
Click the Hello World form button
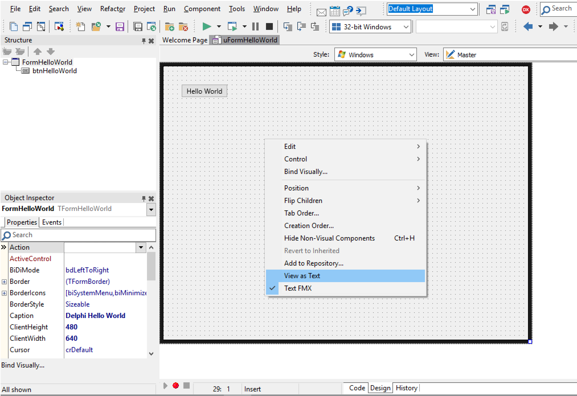(x=204, y=91)
